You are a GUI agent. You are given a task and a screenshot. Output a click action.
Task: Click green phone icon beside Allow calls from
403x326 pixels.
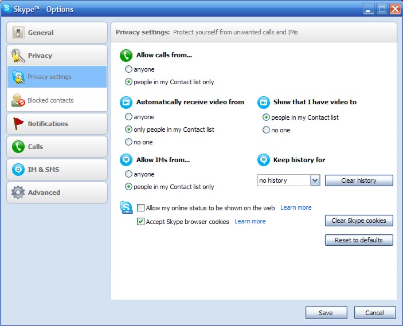click(126, 56)
